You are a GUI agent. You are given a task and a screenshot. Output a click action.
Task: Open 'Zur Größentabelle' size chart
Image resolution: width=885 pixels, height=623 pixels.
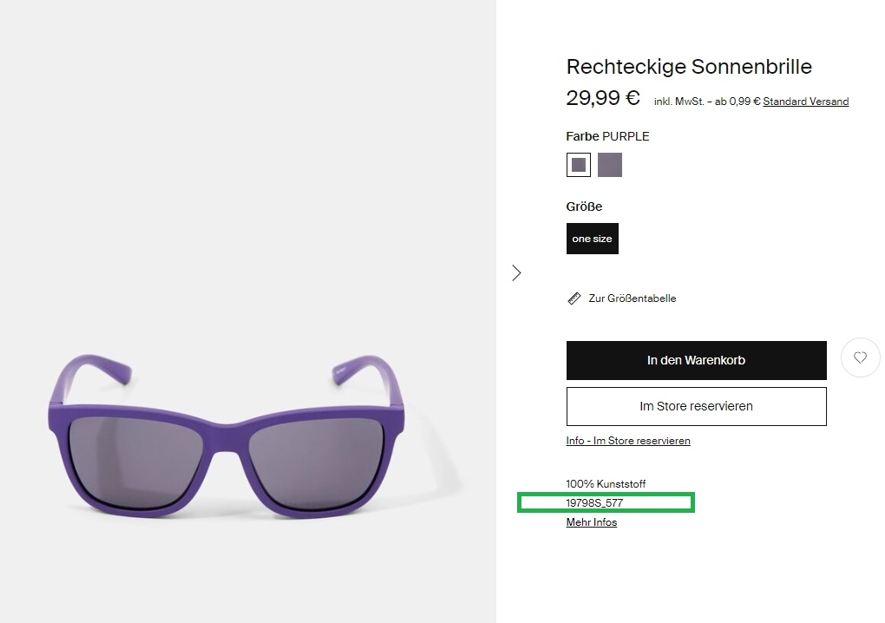coord(632,298)
